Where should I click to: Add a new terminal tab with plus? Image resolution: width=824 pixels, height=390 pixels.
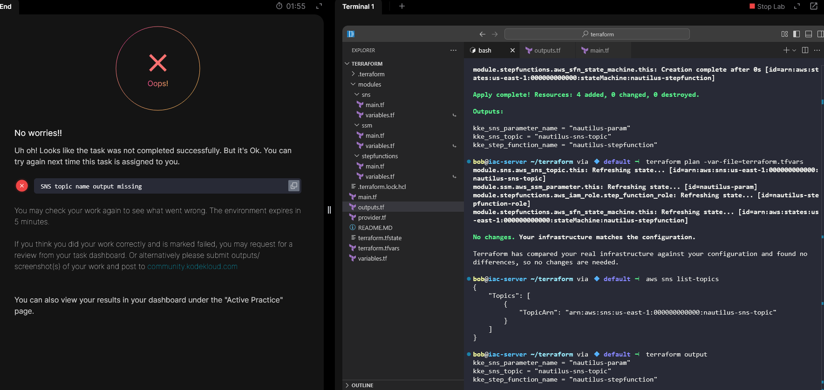402,6
